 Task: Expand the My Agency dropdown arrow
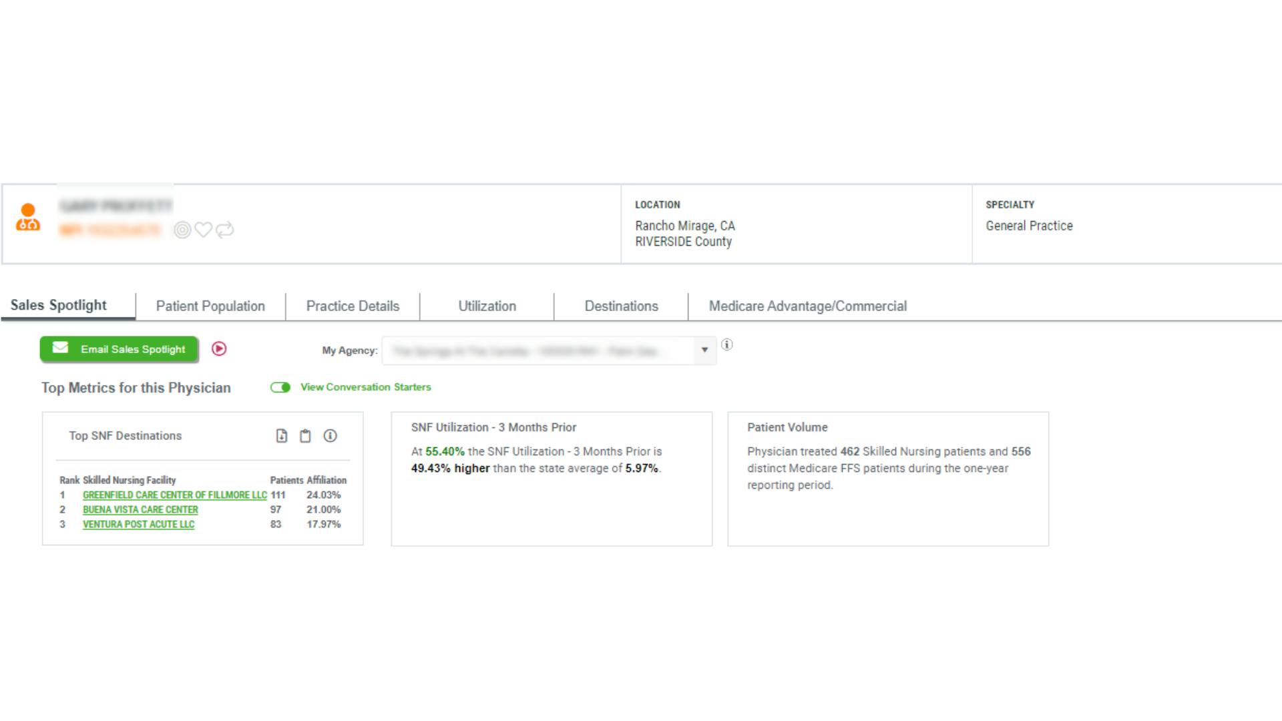[x=704, y=350]
